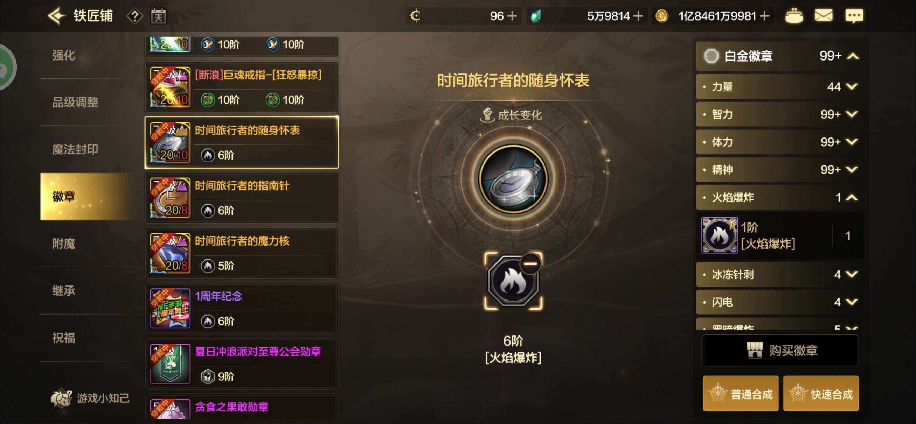This screenshot has height=424, width=916.
Task: Collapse the 火焰爆炸 emblem list
Action: 852,197
